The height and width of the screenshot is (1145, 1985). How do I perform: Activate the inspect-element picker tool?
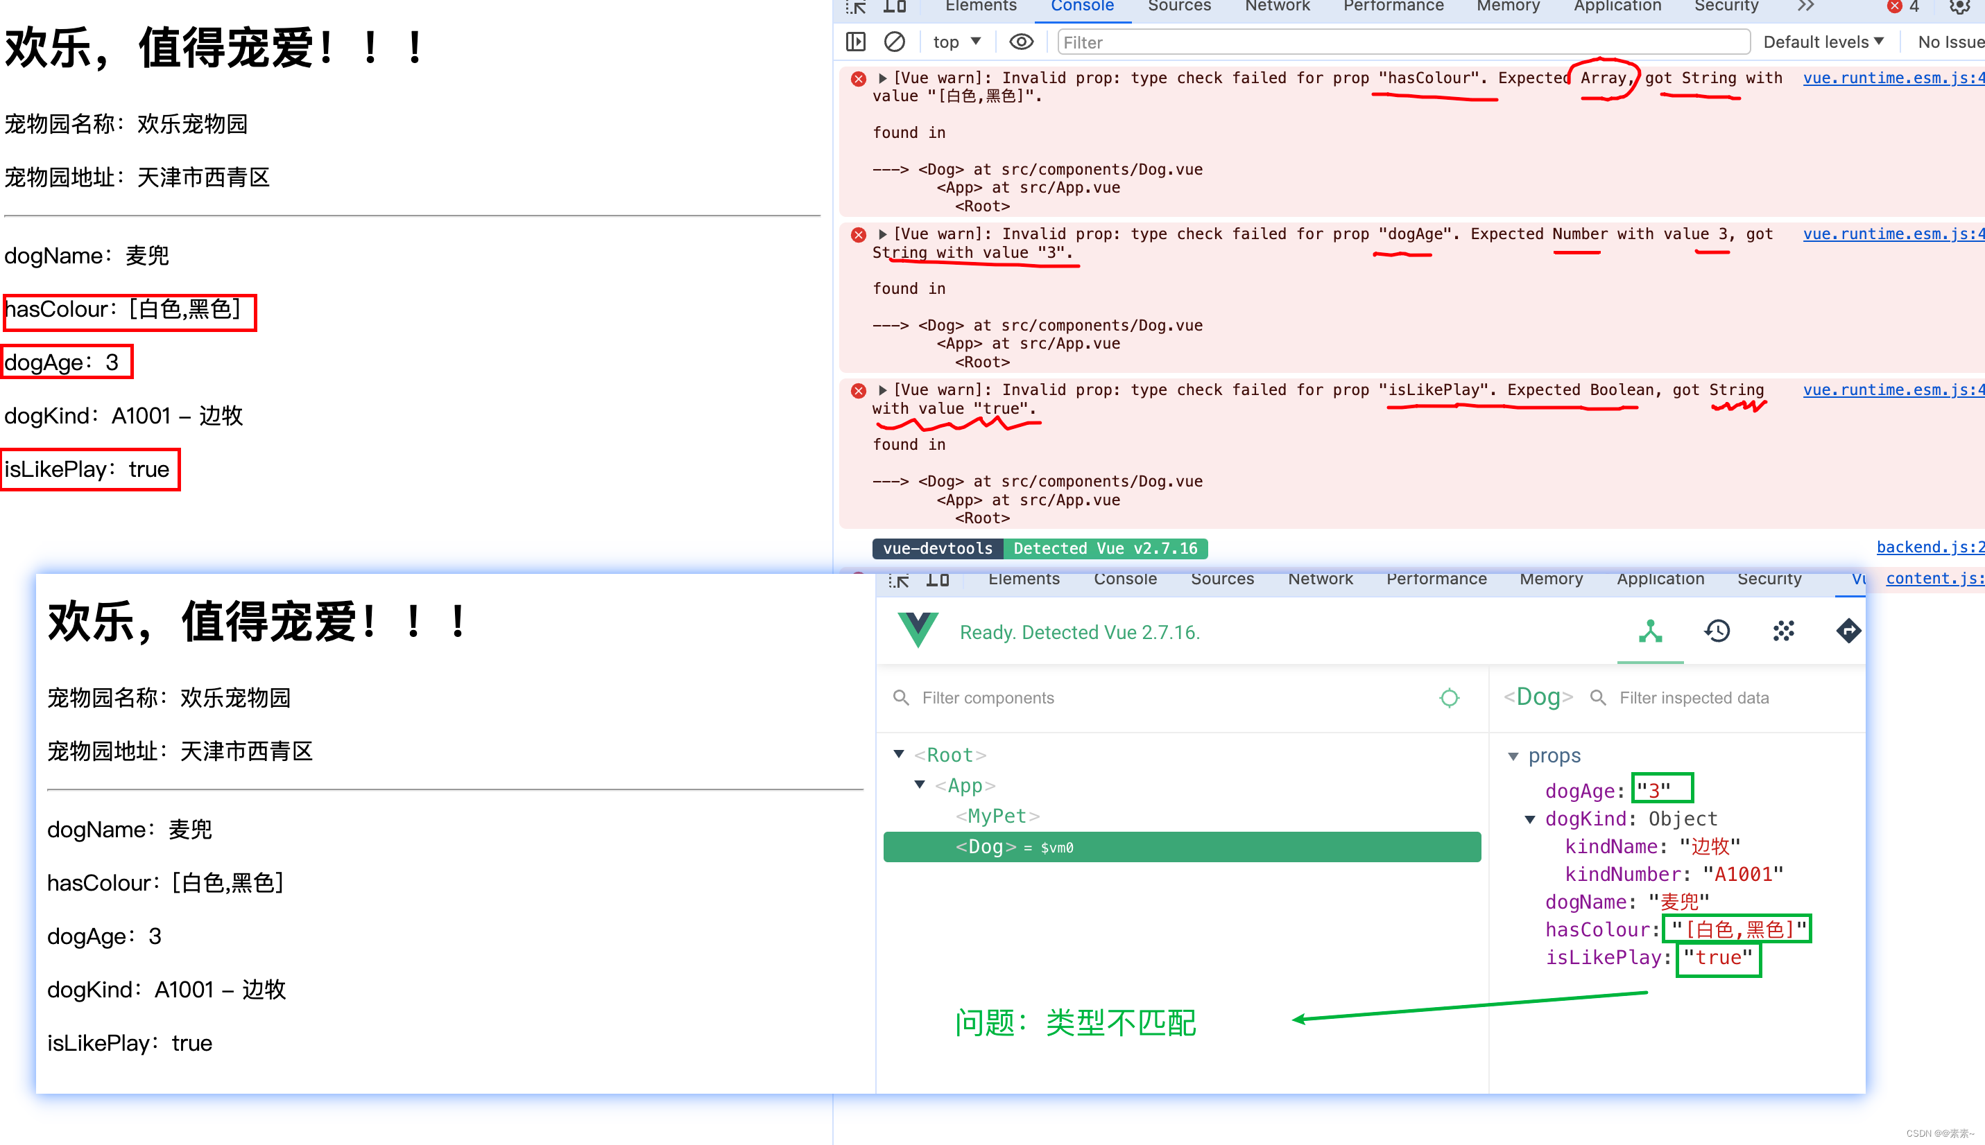pos(854,6)
